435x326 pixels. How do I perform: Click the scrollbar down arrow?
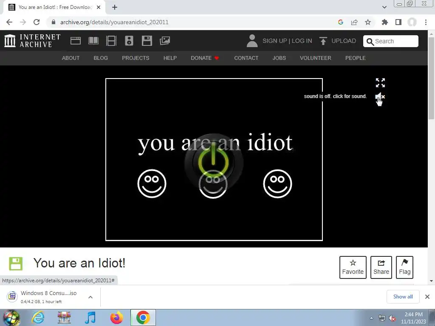point(431,281)
